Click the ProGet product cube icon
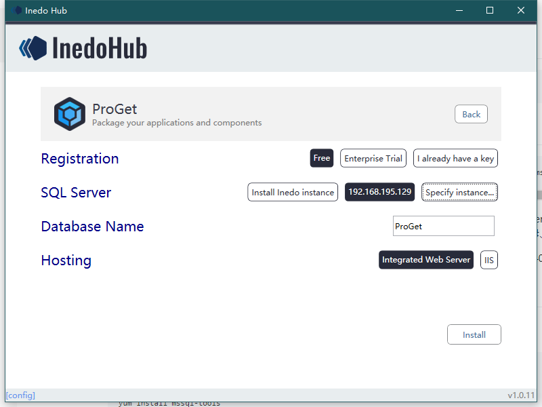This screenshot has height=407, width=542. coord(70,114)
